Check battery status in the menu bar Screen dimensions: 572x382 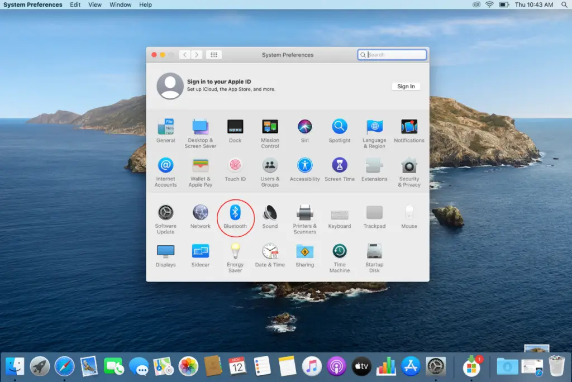504,4
